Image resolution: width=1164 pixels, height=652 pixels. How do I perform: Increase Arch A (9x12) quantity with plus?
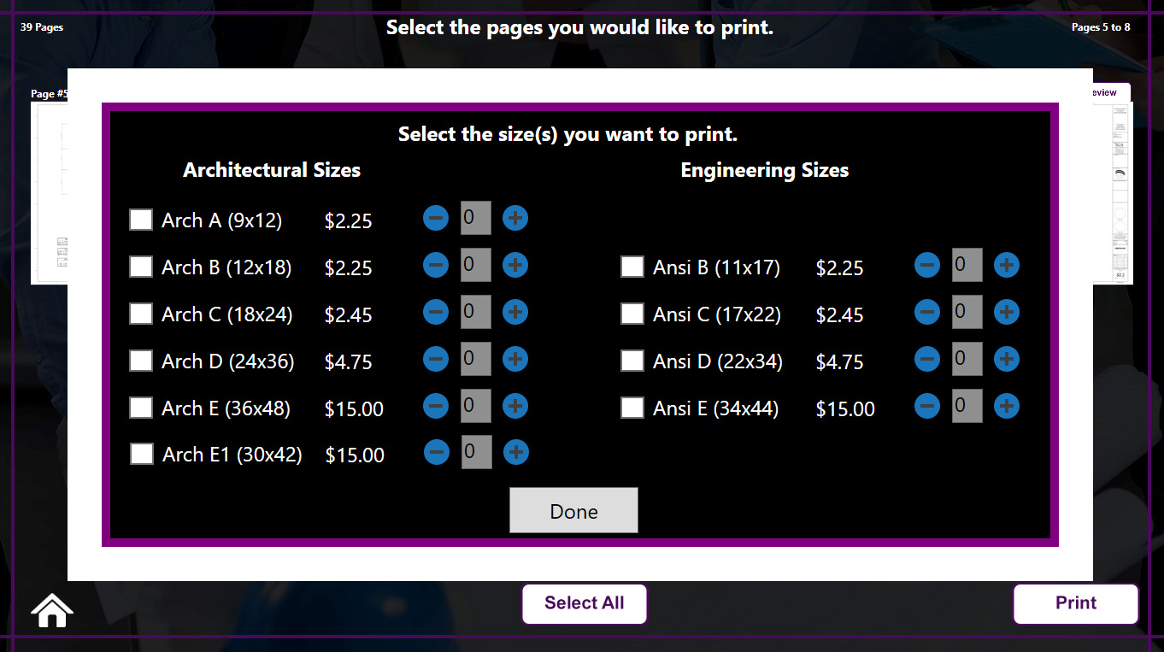[x=514, y=219]
